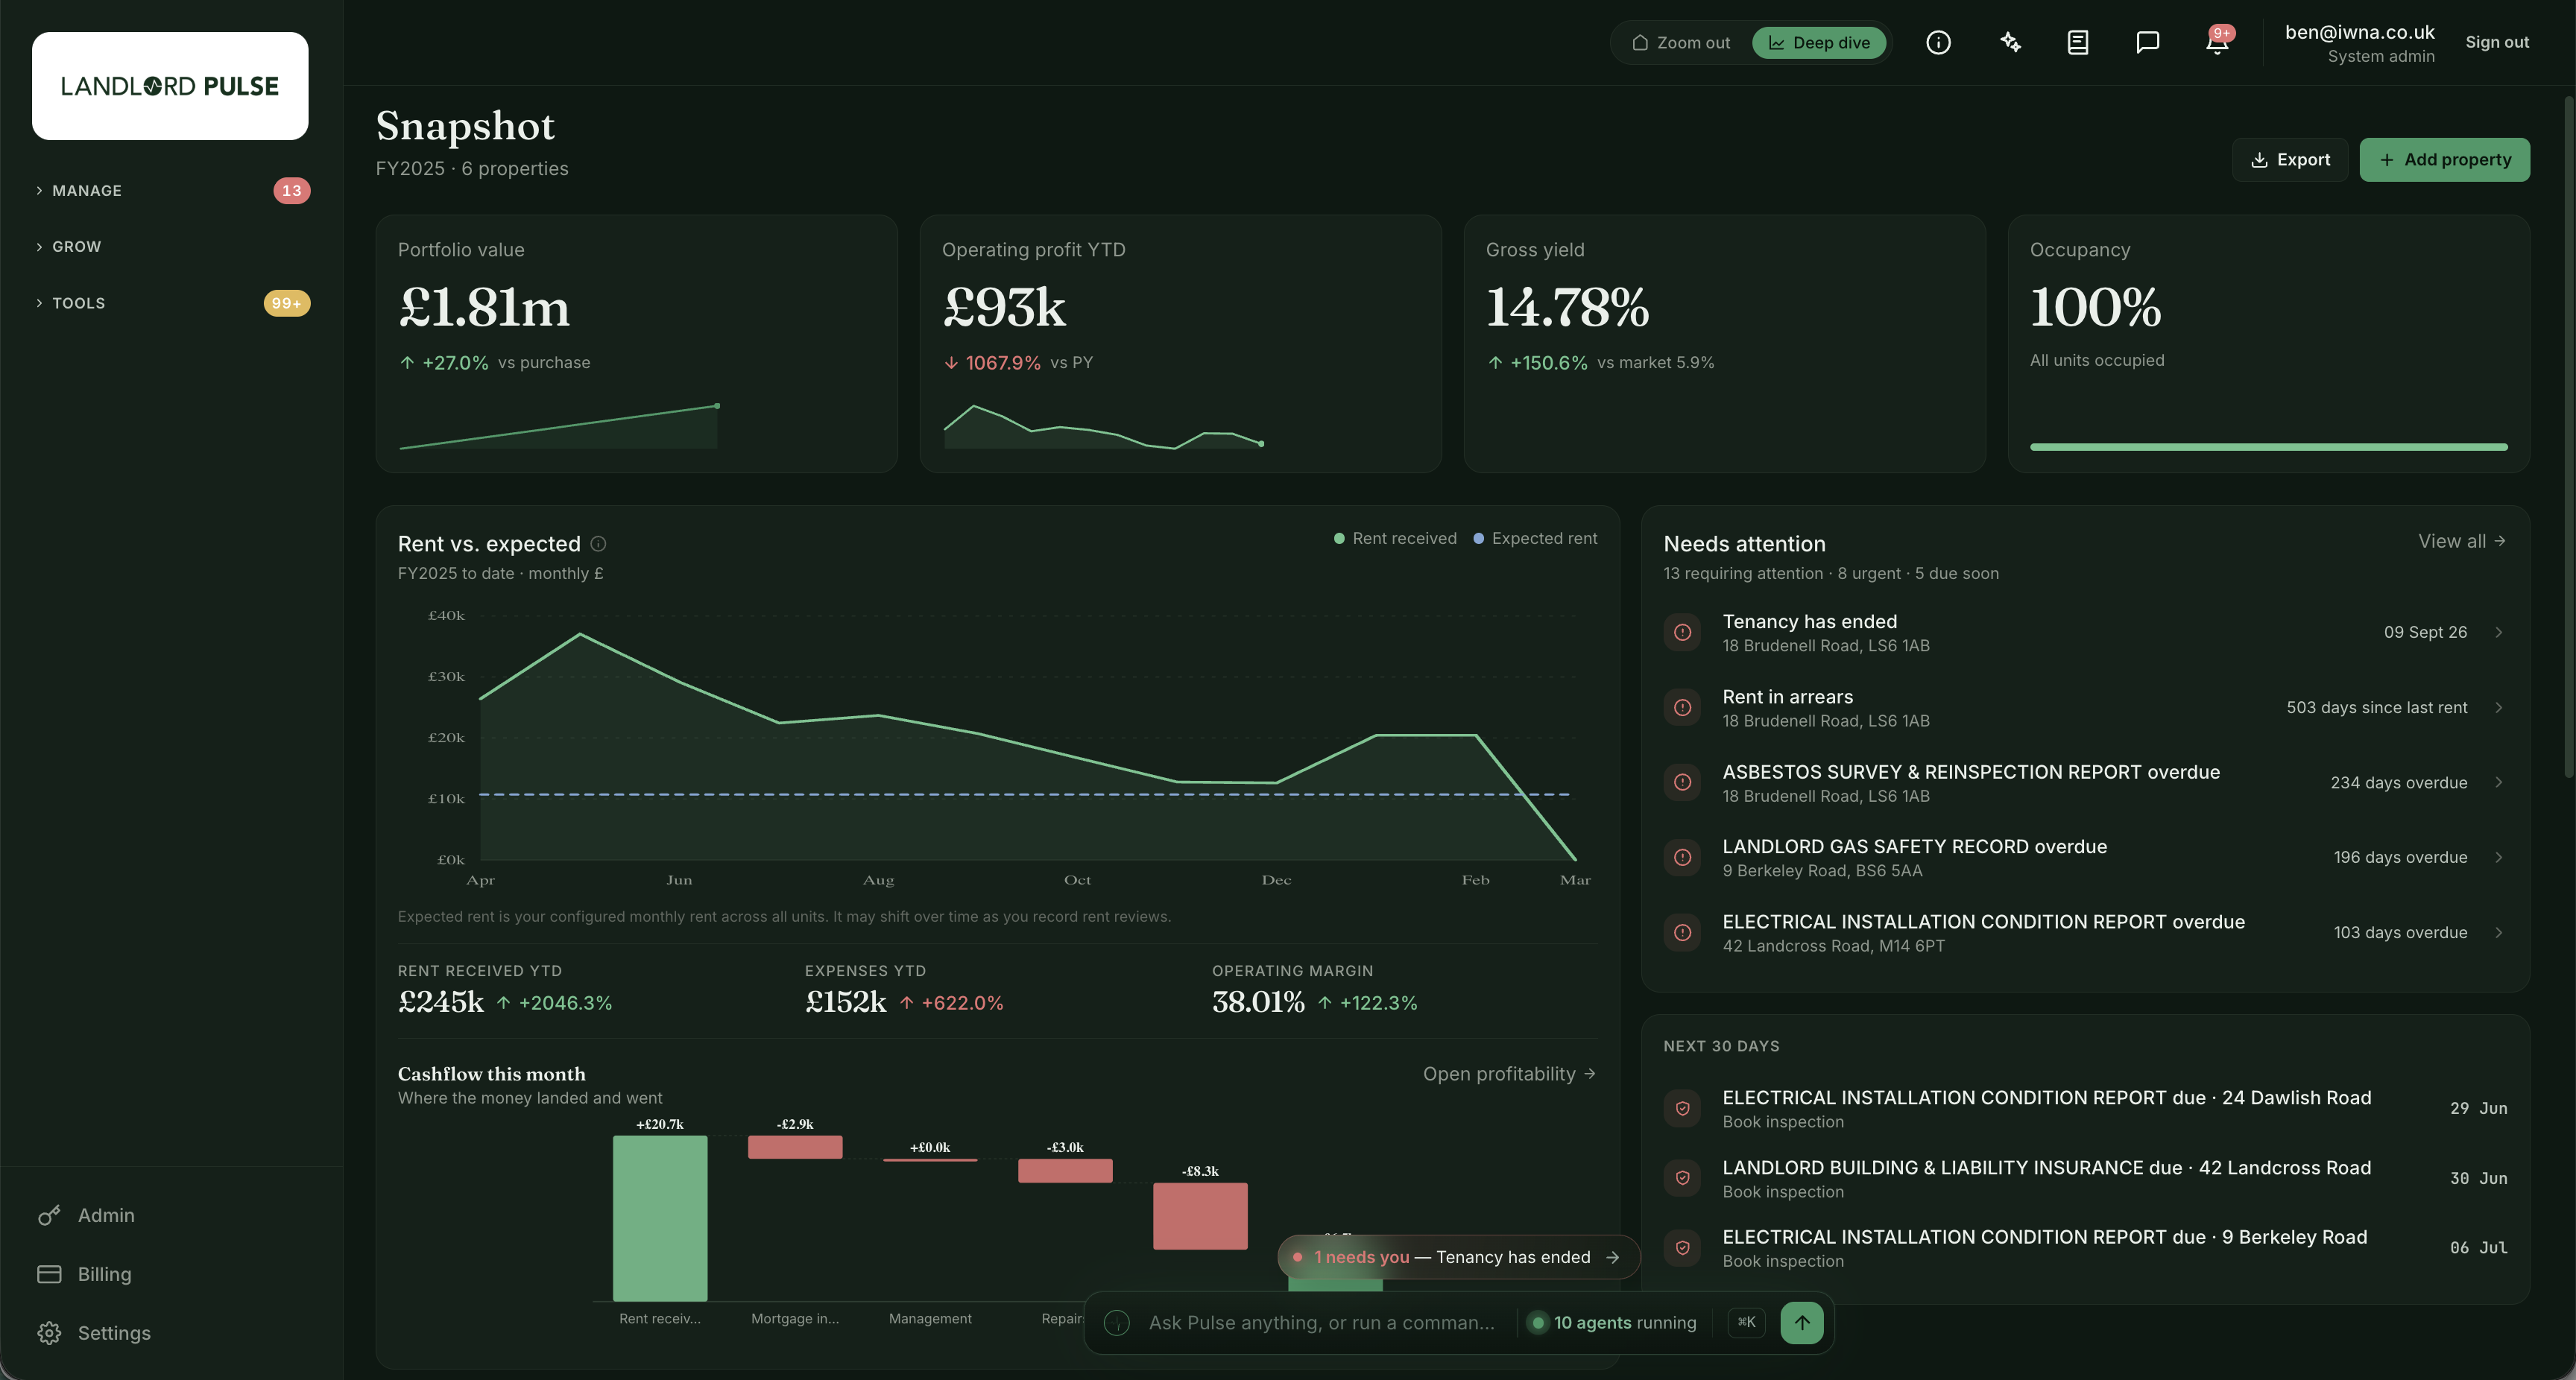
Task: Click the AI sparkles icon in header
Action: 2010,42
